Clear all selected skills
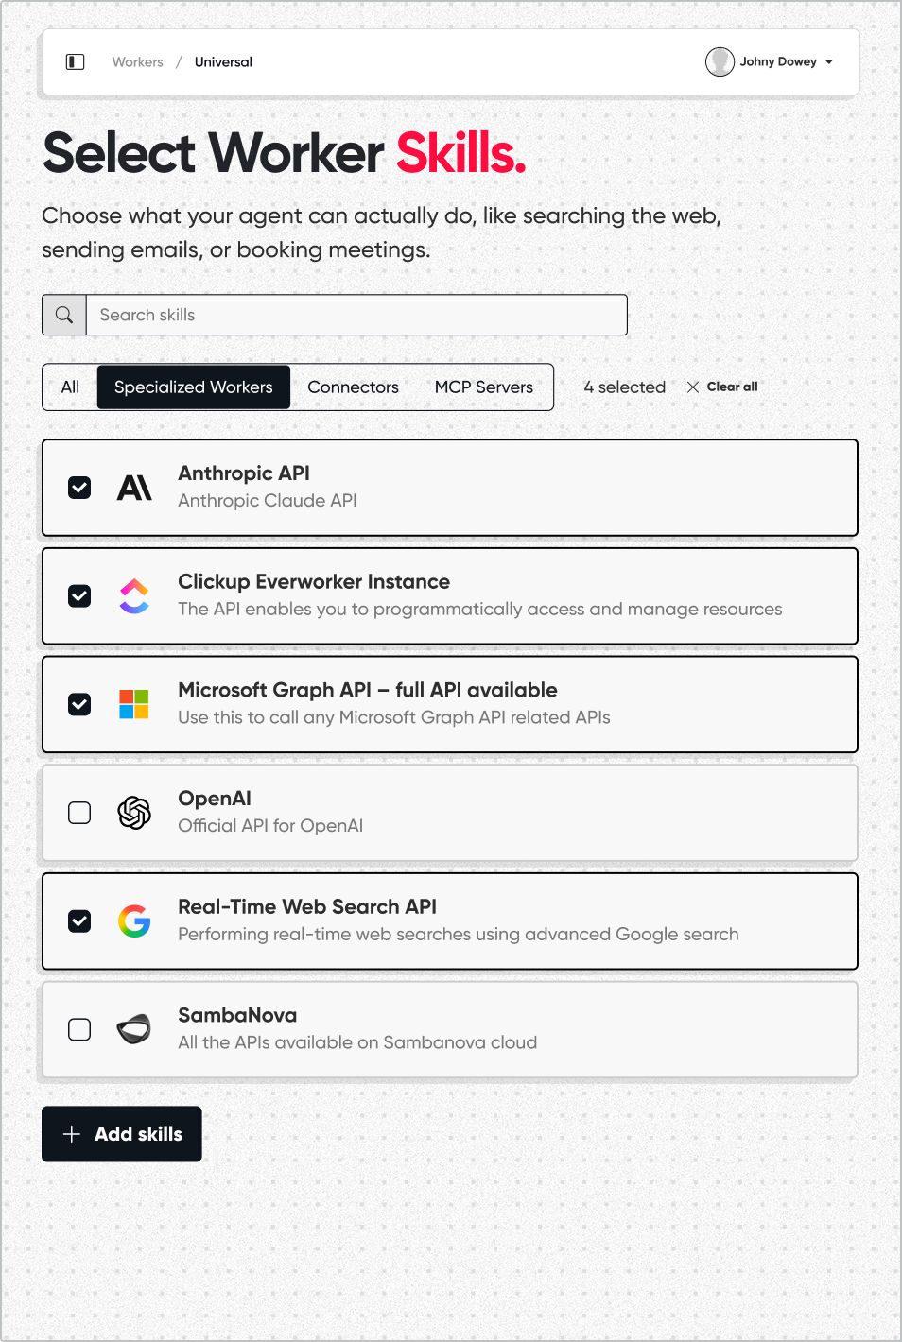 click(x=722, y=387)
